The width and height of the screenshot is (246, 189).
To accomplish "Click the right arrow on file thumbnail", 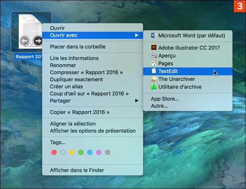I will tap(38, 40).
